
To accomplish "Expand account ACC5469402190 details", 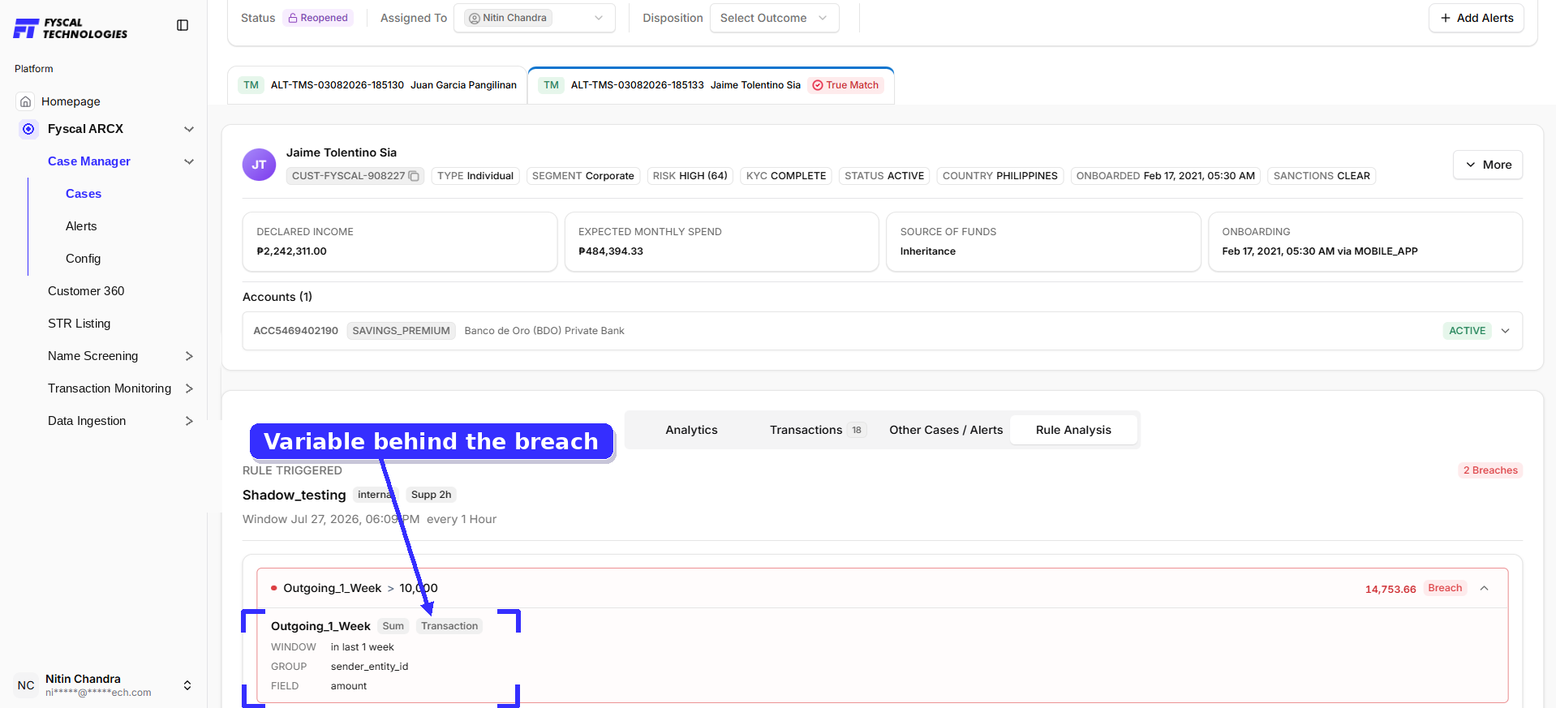I will point(1506,331).
